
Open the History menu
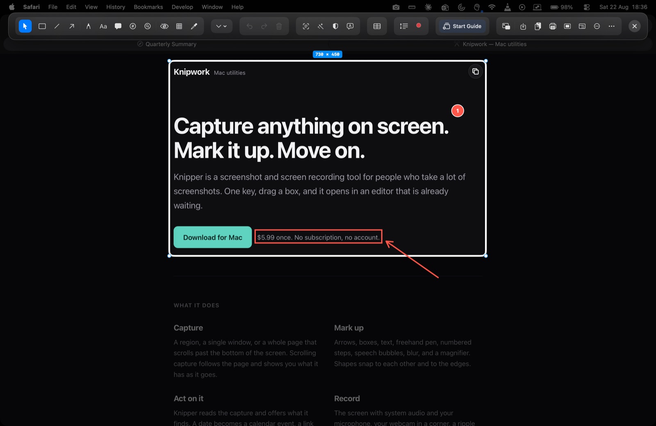point(116,7)
